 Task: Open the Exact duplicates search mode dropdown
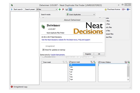pos(81,14)
